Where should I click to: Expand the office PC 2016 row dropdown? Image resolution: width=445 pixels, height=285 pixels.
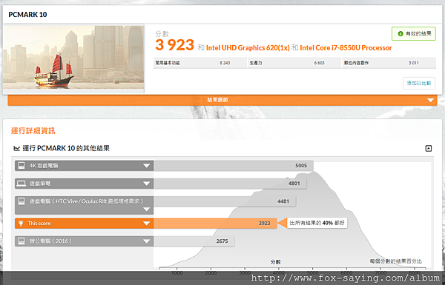(146, 241)
